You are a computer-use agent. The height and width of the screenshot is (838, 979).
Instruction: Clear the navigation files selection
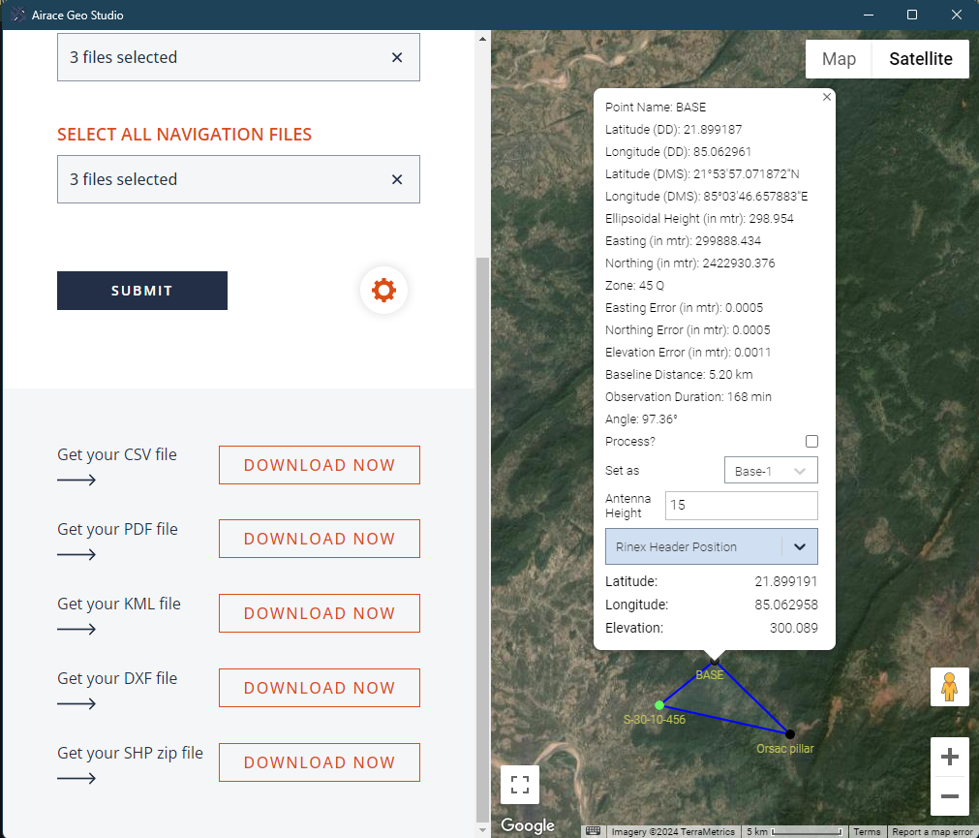[397, 179]
